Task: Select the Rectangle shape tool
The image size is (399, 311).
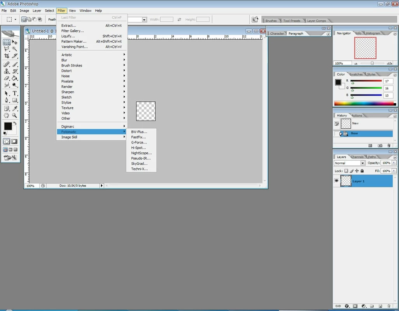Action: click(x=14, y=100)
